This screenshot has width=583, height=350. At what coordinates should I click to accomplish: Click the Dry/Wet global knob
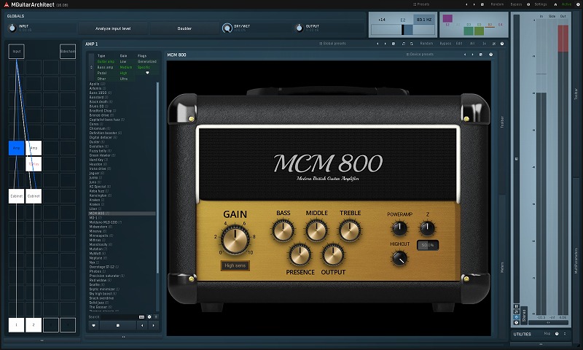pyautogui.click(x=227, y=28)
